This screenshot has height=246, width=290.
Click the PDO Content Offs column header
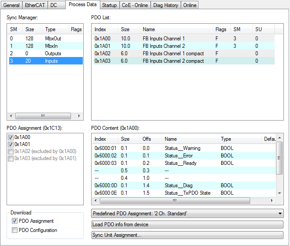pos(151,139)
